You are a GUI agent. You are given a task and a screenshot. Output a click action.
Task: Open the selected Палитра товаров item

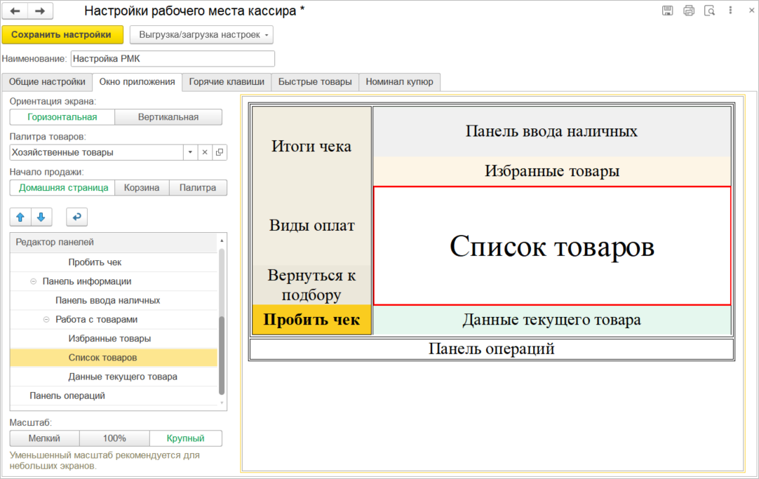click(220, 152)
